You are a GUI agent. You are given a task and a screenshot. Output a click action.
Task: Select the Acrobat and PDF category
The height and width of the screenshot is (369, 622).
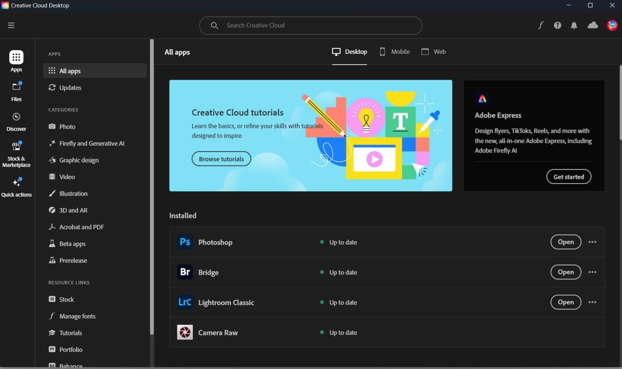[95, 227]
